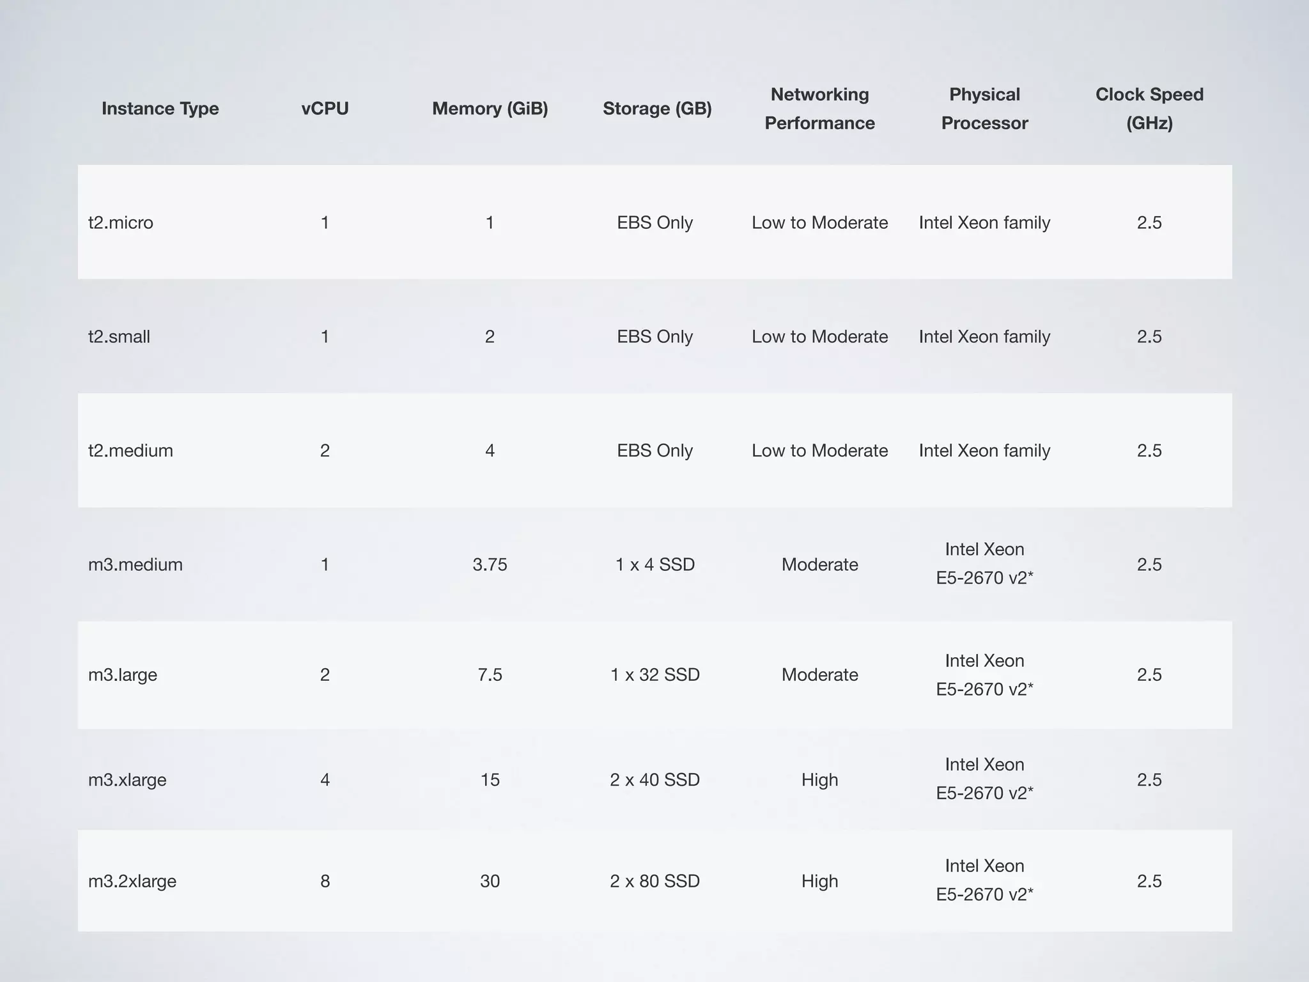Screen dimensions: 1309x982
Task: Select the Physical Processor header
Action: click(x=984, y=109)
